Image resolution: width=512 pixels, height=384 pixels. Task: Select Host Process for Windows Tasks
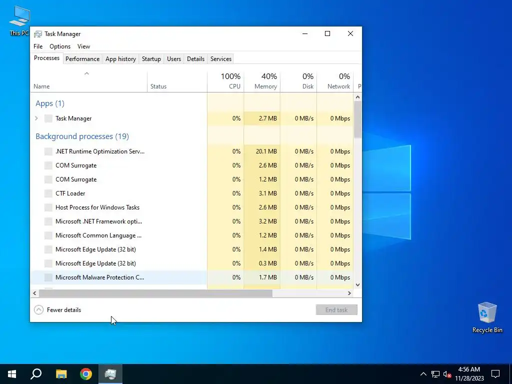coord(192,207)
